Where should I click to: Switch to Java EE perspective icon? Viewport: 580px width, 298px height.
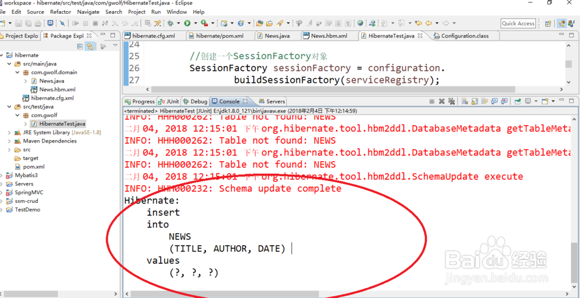562,23
